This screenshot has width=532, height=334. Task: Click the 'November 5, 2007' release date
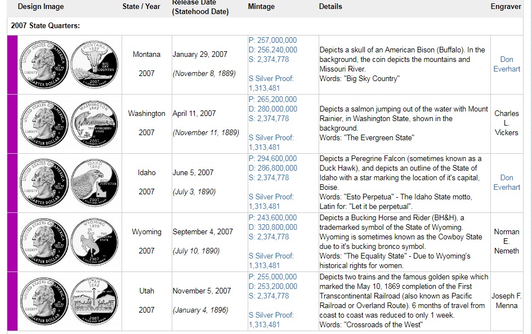click(202, 291)
